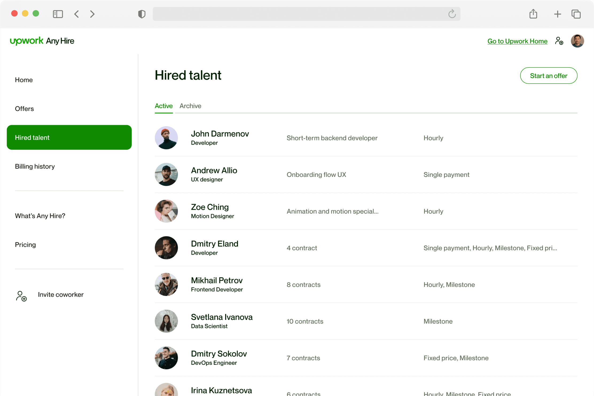Image resolution: width=594 pixels, height=396 pixels.
Task: Click Invite coworker in sidebar
Action: point(60,295)
